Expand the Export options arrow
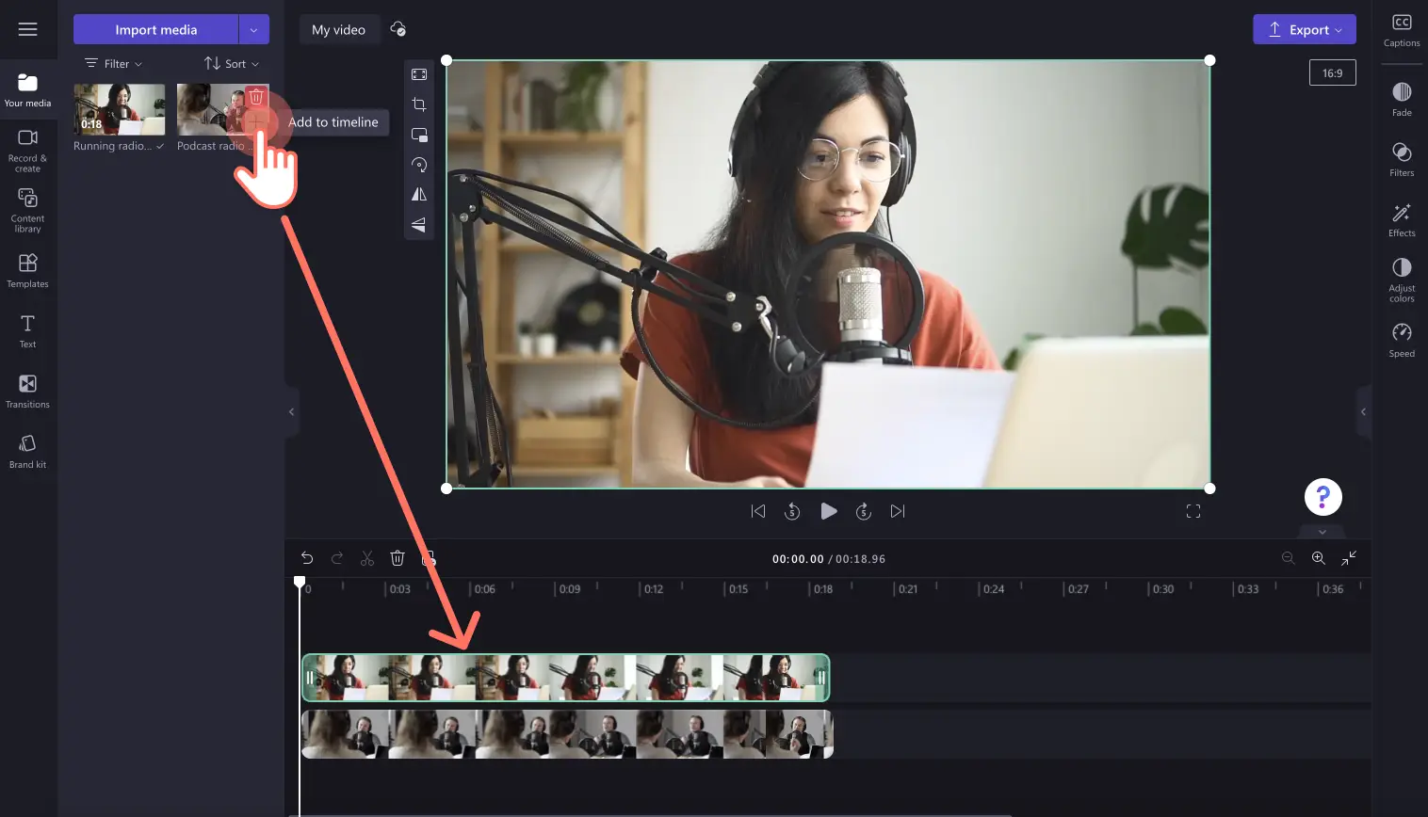1428x817 pixels. click(1339, 29)
